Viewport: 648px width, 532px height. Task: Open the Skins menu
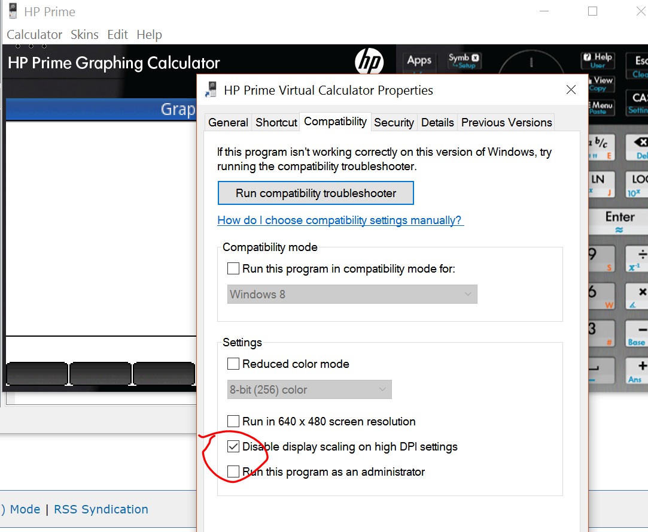(x=84, y=34)
